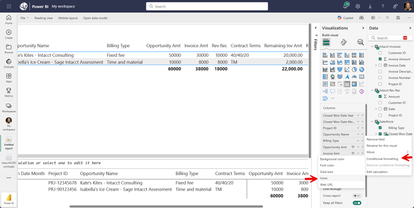
Task: Check the Customer ID field under Intacct Invoices
Action: (x=380, y=53)
